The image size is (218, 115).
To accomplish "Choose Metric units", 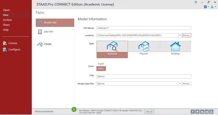I will pyautogui.click(x=101, y=69).
